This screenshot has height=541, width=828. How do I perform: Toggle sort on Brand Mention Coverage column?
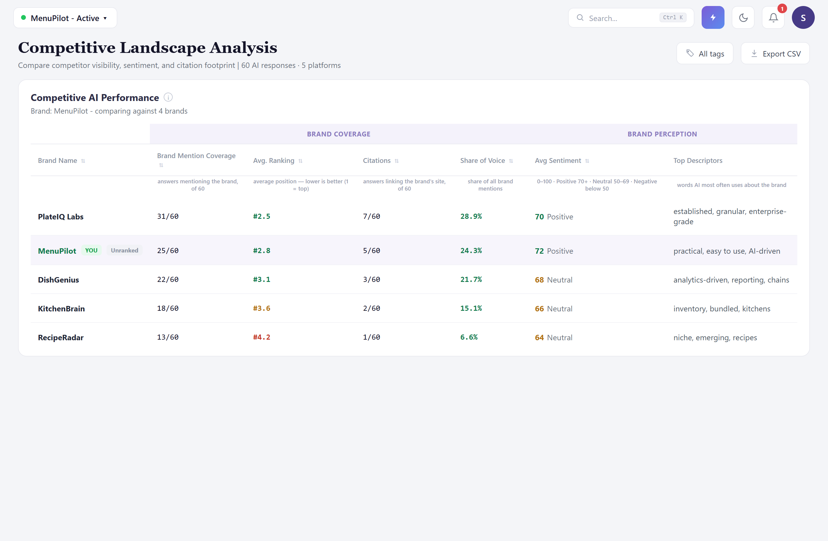161,165
